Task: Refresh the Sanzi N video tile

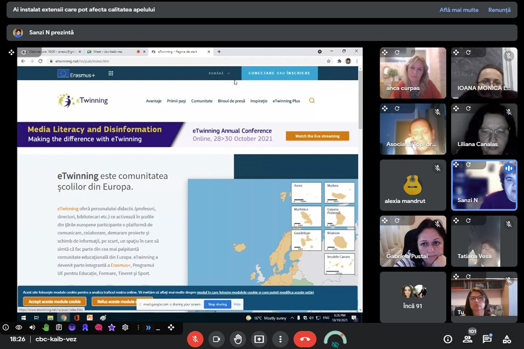Action: (468, 165)
